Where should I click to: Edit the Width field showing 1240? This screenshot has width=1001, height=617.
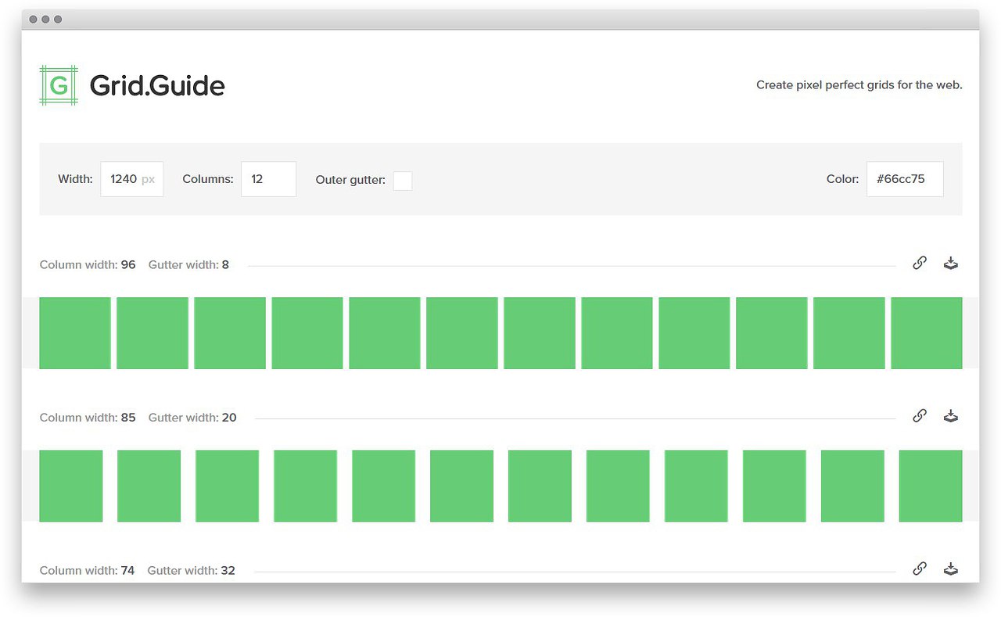[x=131, y=179]
